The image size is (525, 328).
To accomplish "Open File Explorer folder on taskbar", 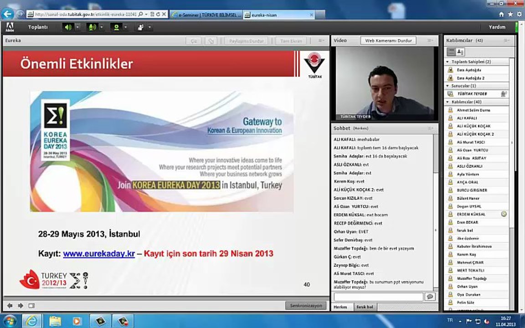I will 55,321.
